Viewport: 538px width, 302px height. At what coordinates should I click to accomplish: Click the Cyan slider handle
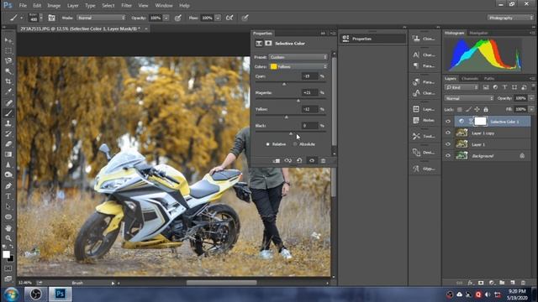click(284, 84)
